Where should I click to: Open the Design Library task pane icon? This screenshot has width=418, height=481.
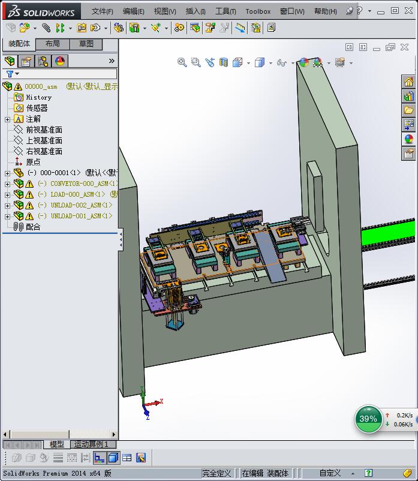point(408,97)
